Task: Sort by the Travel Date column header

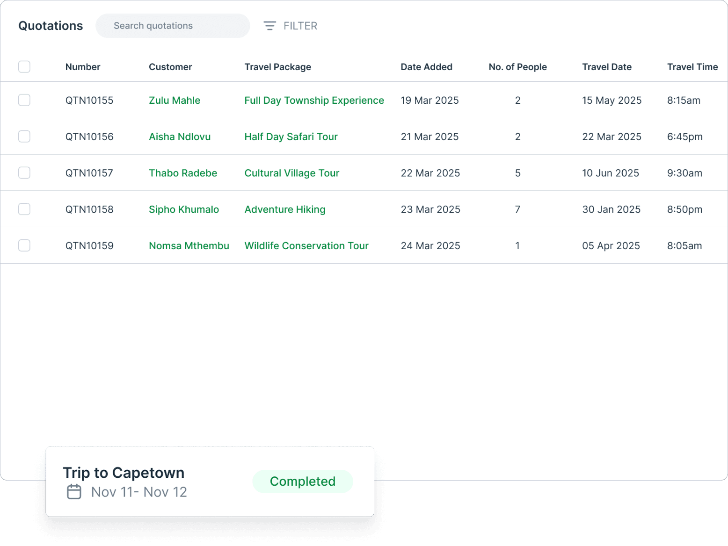Action: point(606,67)
